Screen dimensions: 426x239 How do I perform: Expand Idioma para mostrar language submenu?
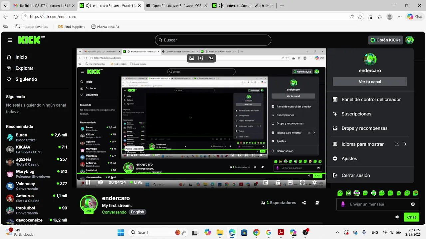point(370,144)
